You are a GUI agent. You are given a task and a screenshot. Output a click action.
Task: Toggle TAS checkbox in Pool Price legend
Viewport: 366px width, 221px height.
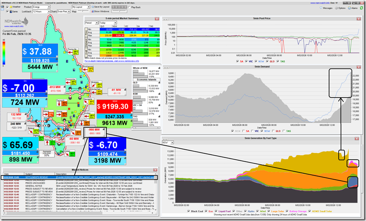(x=278, y=61)
